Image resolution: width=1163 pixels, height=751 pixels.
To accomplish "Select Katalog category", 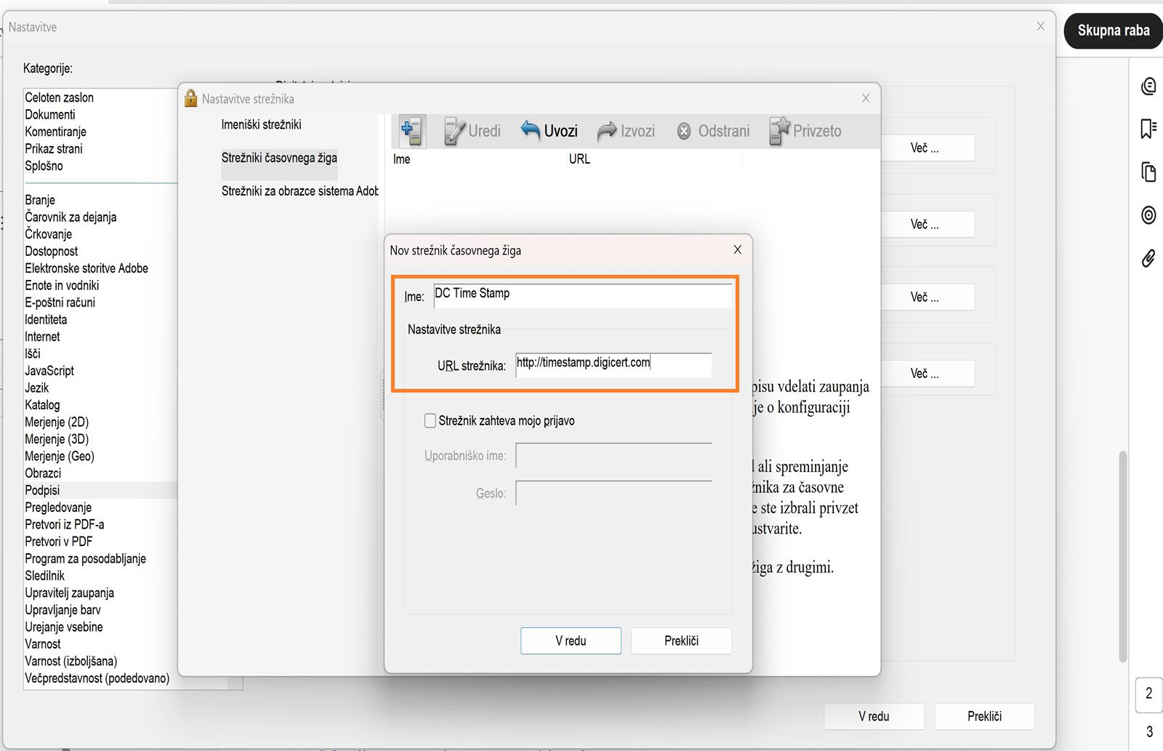I will pos(42,405).
